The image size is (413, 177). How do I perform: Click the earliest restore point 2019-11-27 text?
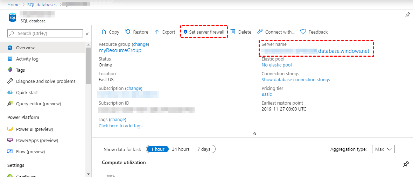click(283, 109)
